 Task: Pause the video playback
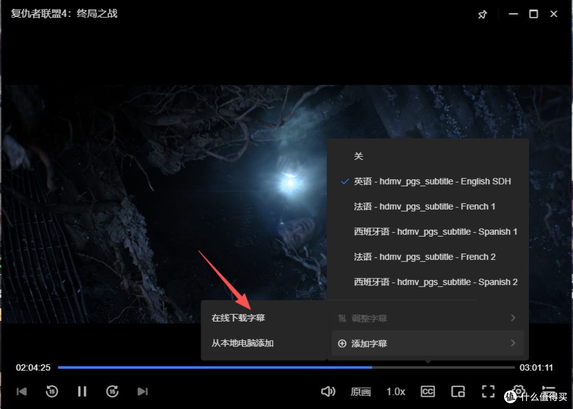pyautogui.click(x=82, y=391)
